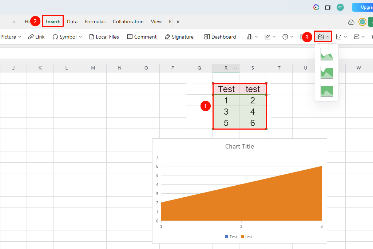The image size is (373, 249).
Task: Open the Dashboard button
Action: (x=220, y=37)
